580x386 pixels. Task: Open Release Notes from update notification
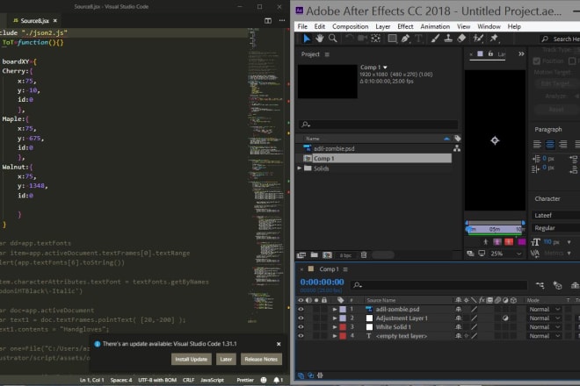(x=261, y=359)
